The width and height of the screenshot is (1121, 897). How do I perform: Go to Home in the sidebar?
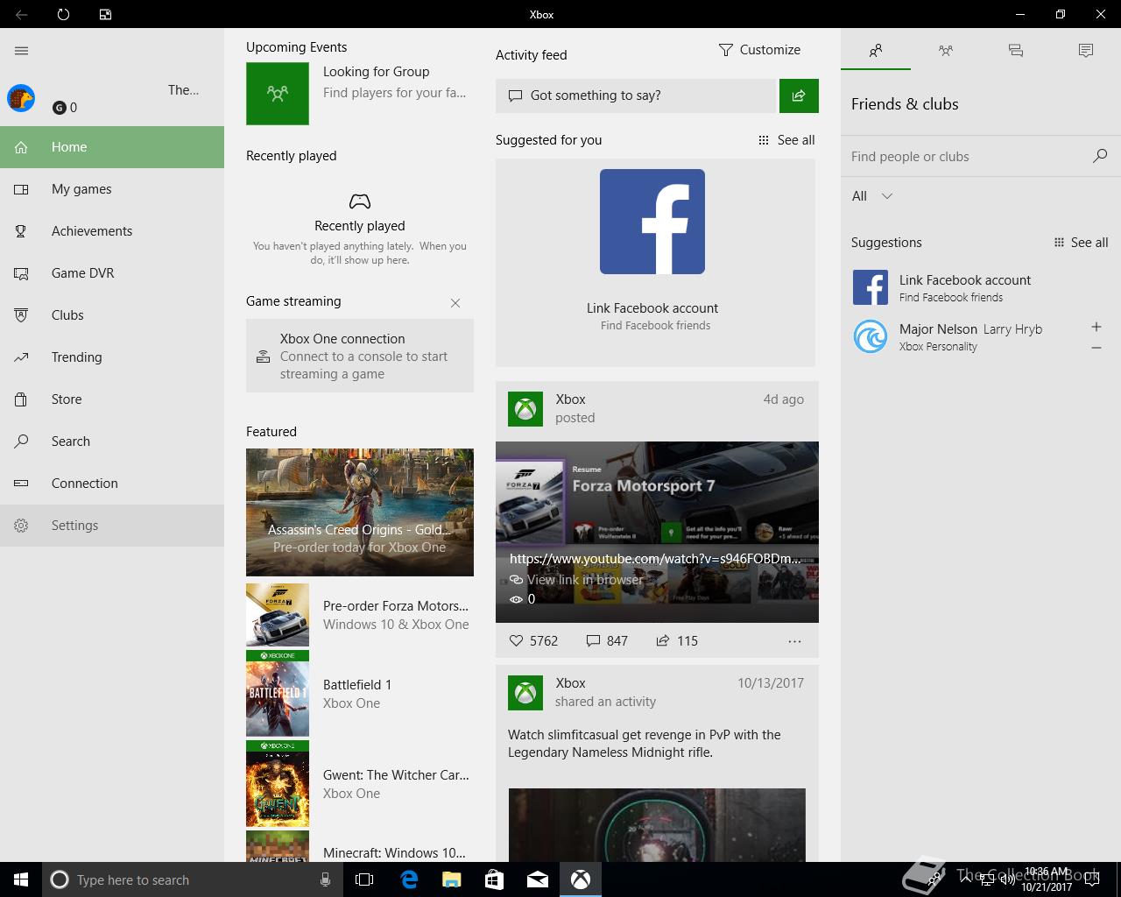[x=112, y=147]
